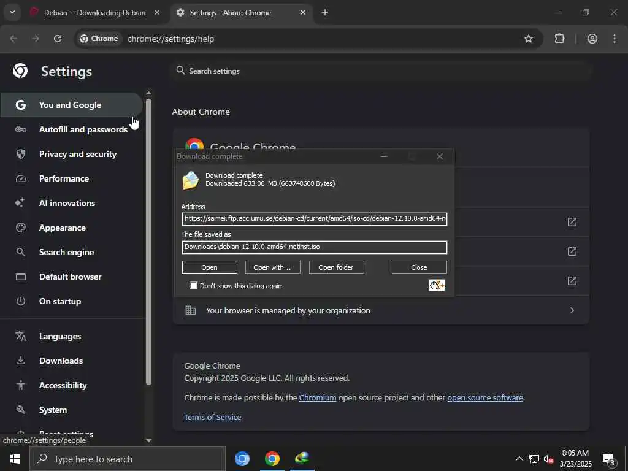This screenshot has height=471, width=628.
Task: Open the open source software link
Action: click(x=485, y=397)
